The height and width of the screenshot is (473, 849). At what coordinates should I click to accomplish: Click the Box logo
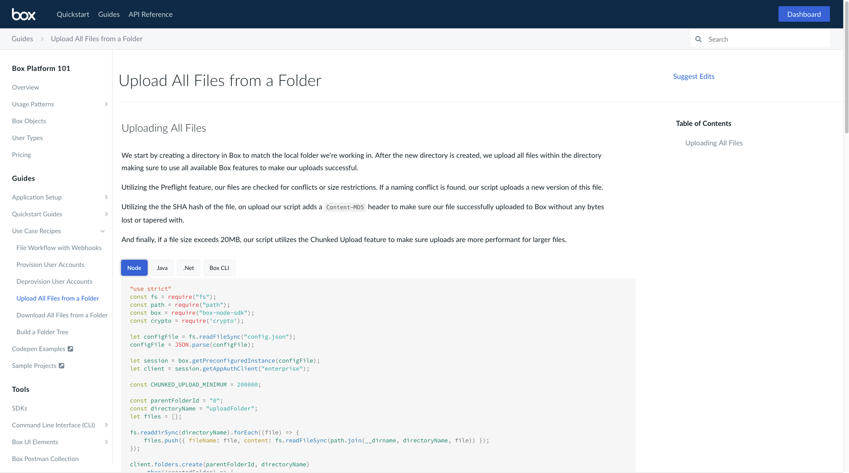(23, 14)
